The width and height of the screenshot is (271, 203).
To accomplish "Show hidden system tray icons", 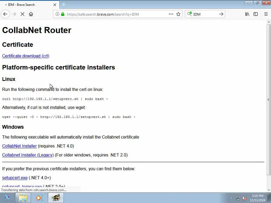I will pyautogui.click(x=231, y=198).
